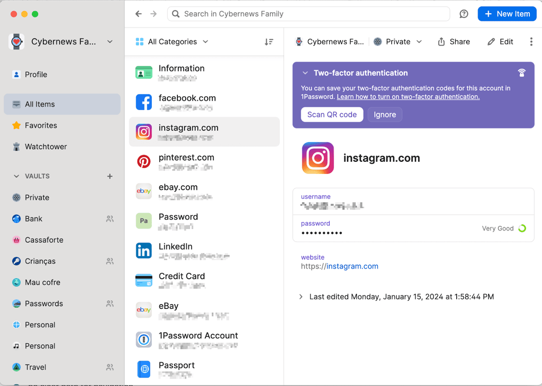Click the Cybernews Family account avatar
This screenshot has width=542, height=386.
coord(16,41)
